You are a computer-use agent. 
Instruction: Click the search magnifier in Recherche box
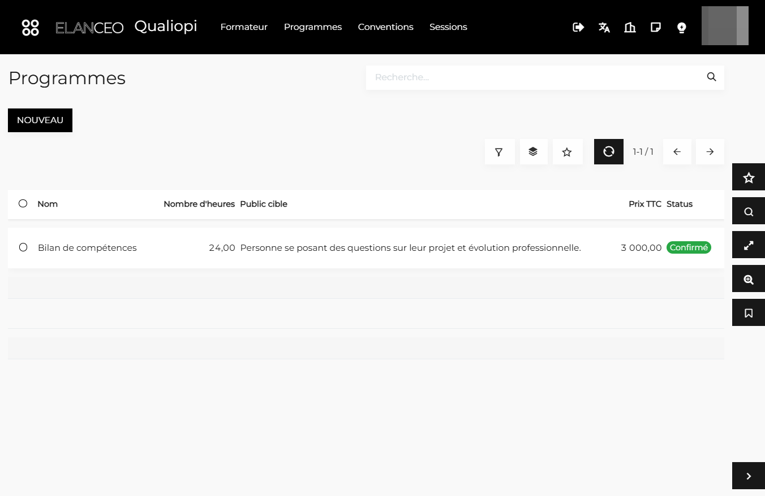pos(712,77)
